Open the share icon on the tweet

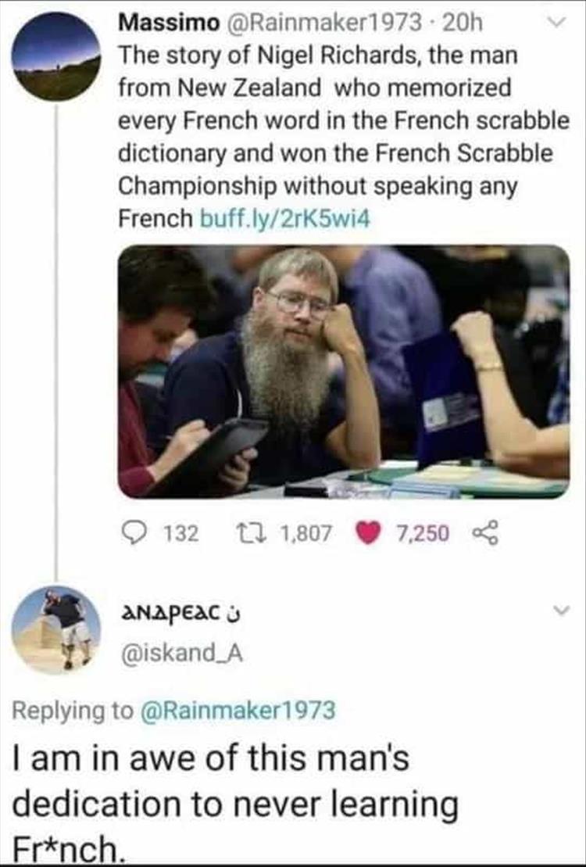pyautogui.click(x=487, y=534)
